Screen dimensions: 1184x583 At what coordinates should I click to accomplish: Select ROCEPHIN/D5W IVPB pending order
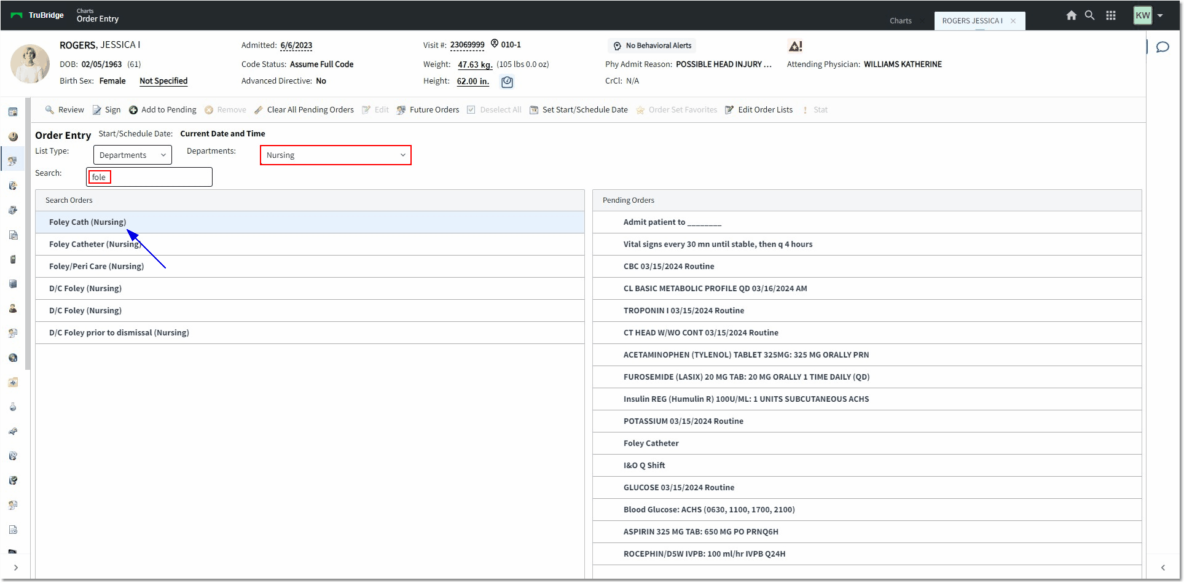click(x=867, y=554)
